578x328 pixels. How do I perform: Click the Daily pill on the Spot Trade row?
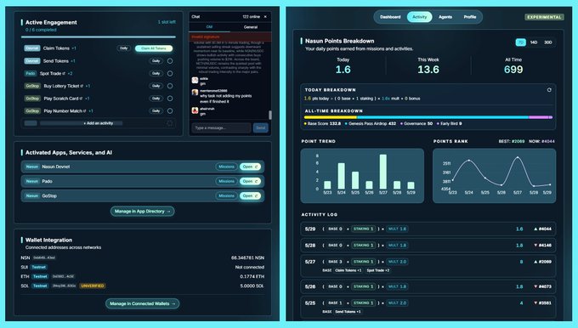[x=156, y=74]
